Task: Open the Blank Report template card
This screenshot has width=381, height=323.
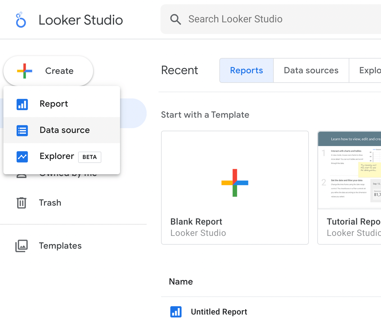Action: tap(235, 188)
